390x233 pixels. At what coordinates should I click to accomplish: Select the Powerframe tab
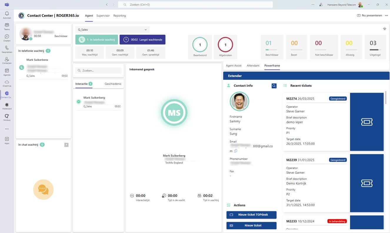click(272, 66)
